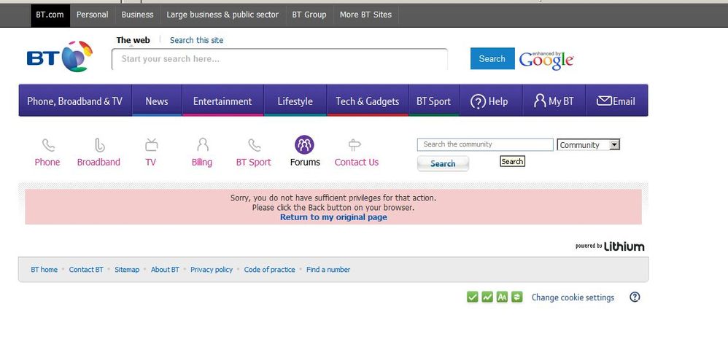The width and height of the screenshot is (728, 339).
Task: Click the BT logo icon
Action: [61, 58]
